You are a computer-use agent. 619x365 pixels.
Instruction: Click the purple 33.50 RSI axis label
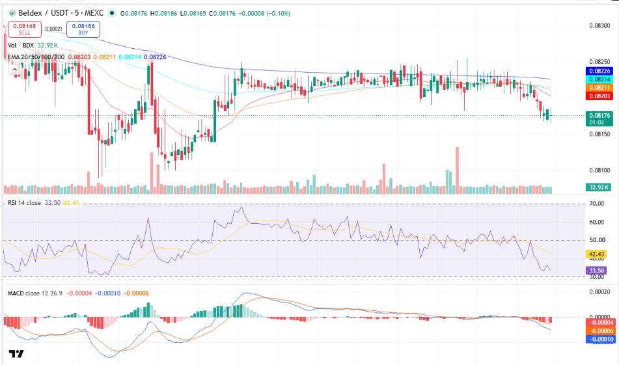tap(596, 270)
